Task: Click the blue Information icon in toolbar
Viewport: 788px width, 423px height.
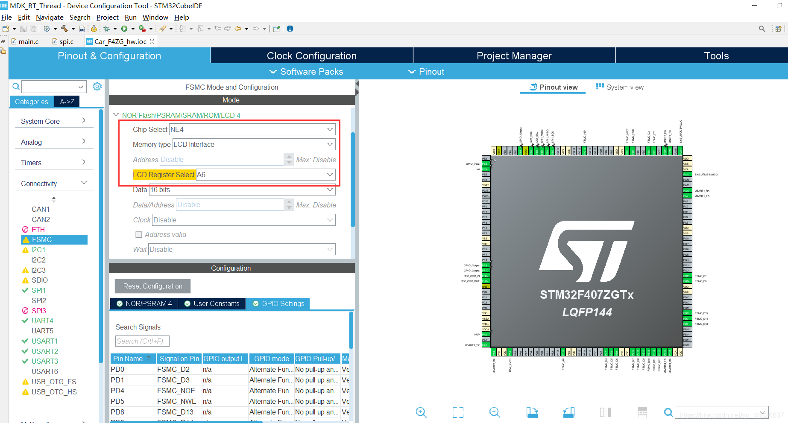Action: [290, 29]
